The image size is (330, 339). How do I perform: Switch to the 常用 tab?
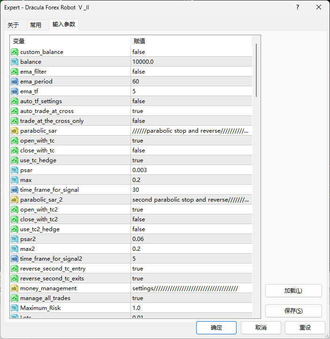[36, 25]
